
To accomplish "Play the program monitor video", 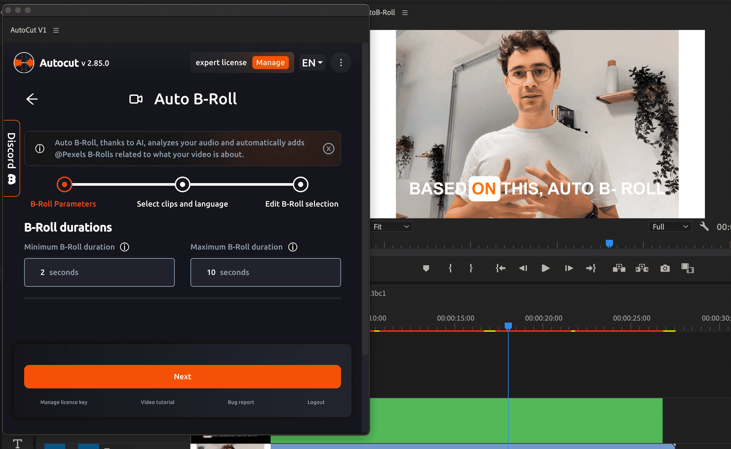I will 545,268.
